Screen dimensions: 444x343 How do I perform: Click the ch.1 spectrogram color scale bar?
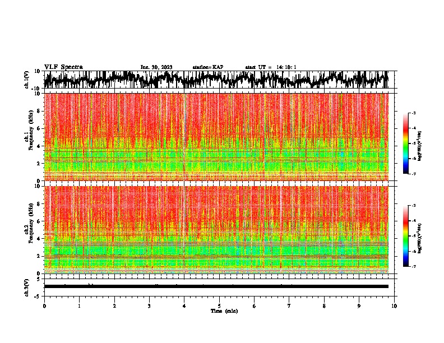(406, 143)
